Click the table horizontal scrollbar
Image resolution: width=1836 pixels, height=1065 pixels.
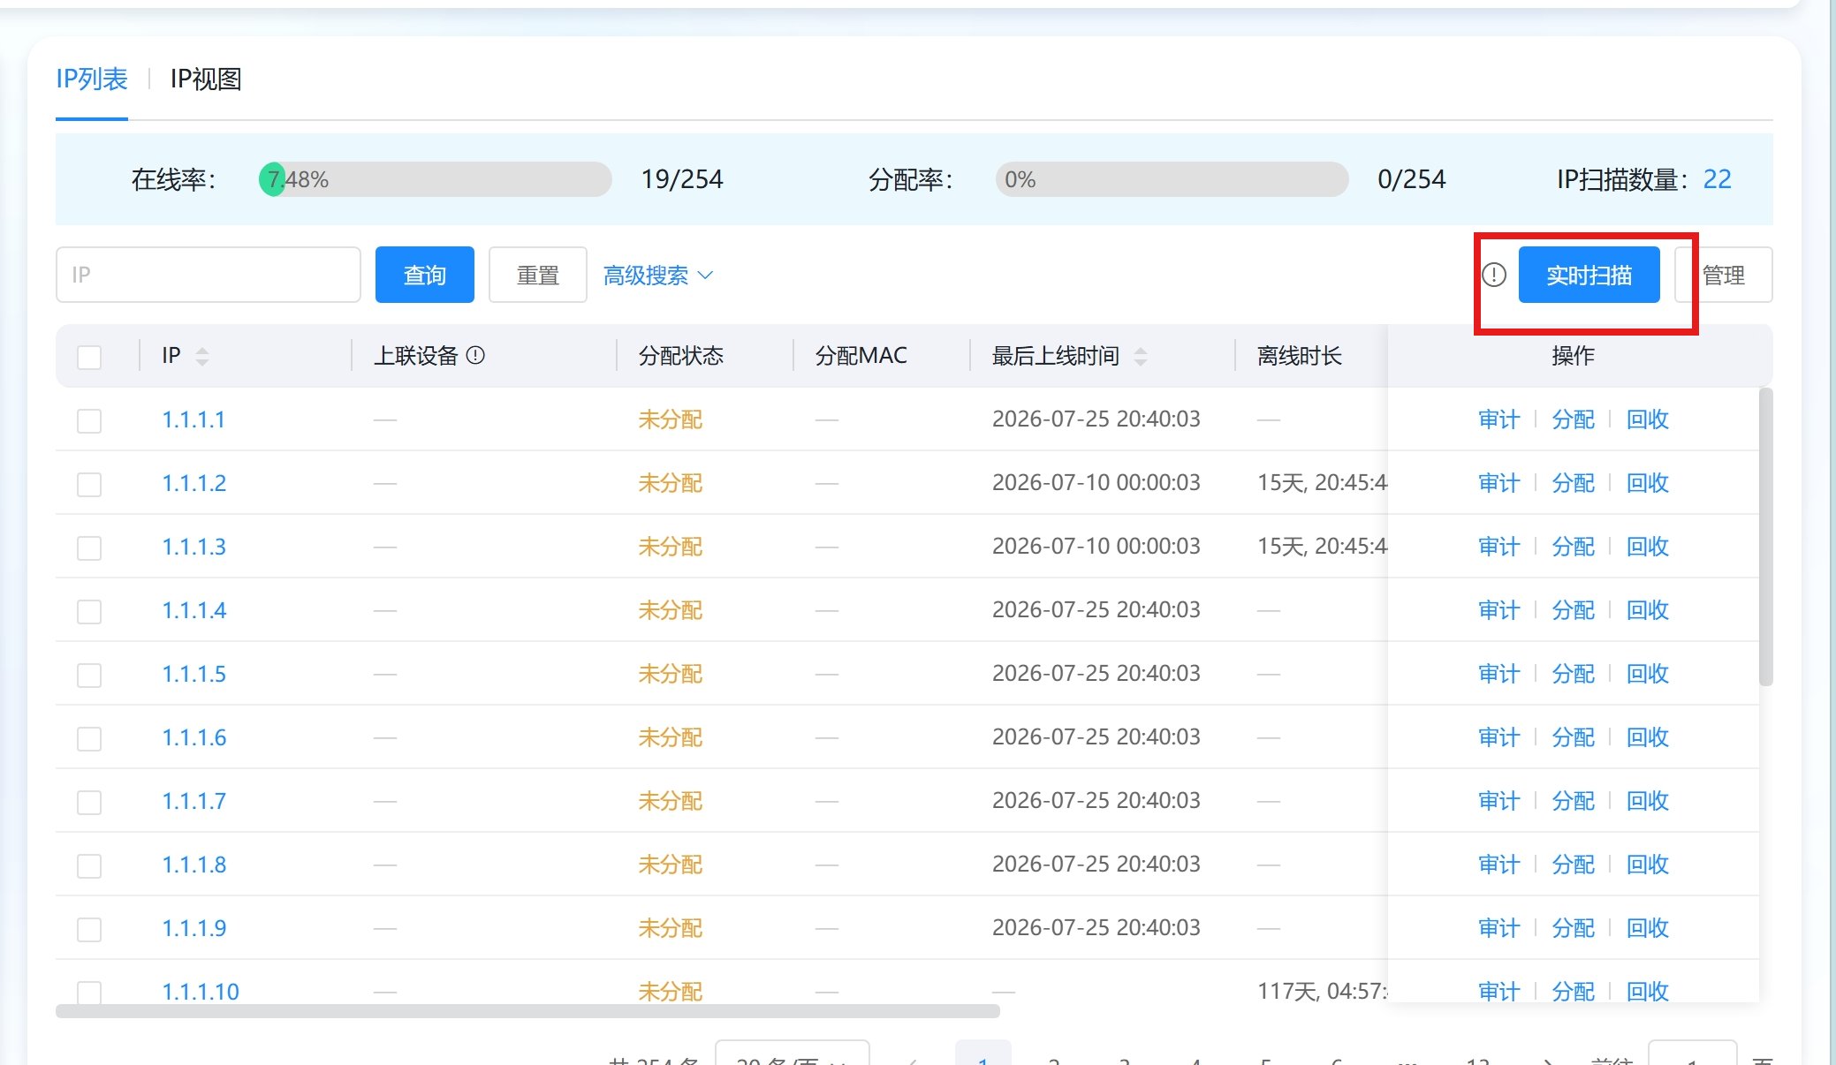(527, 1011)
